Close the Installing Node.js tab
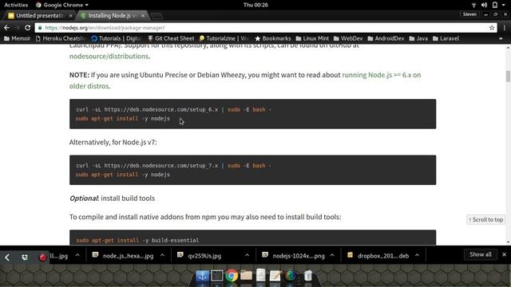The height and width of the screenshot is (287, 511). click(143, 16)
